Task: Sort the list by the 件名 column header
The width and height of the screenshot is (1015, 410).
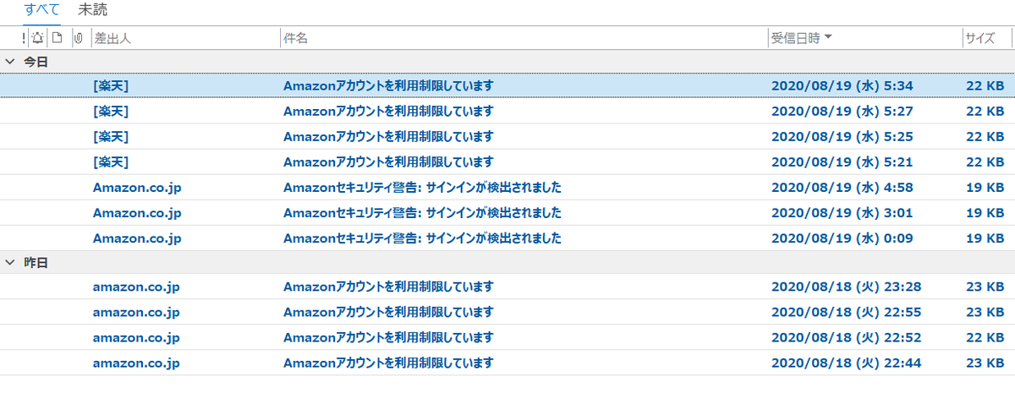Action: pyautogui.click(x=295, y=38)
